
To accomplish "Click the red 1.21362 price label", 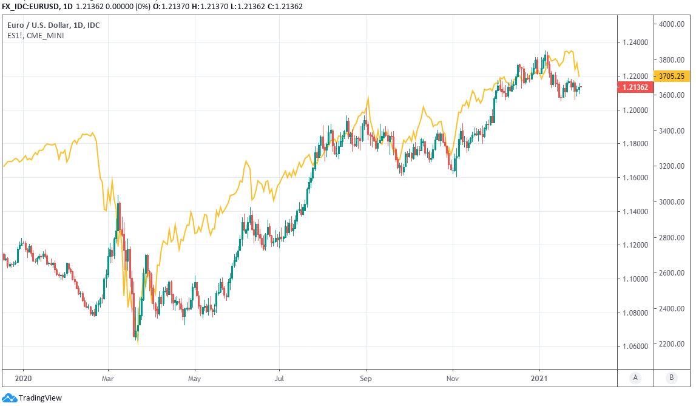I will click(635, 87).
